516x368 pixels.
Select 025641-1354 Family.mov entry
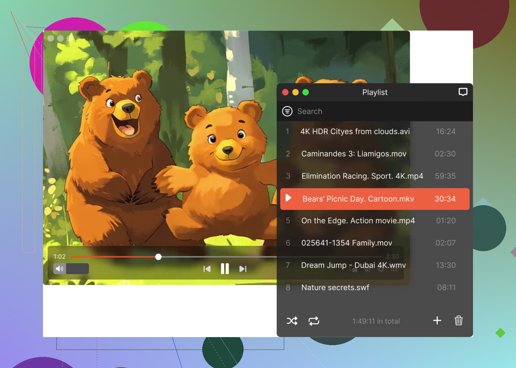coord(346,243)
